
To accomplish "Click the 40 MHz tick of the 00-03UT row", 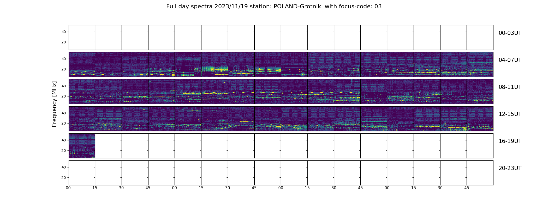I will [x=63, y=32].
